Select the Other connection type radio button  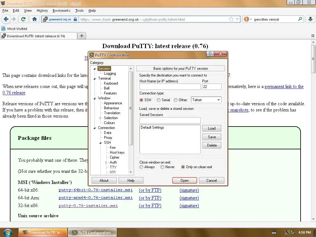pyautogui.click(x=176, y=100)
